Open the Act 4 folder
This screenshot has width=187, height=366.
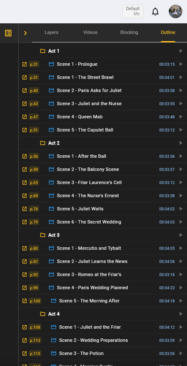[x=54, y=314]
